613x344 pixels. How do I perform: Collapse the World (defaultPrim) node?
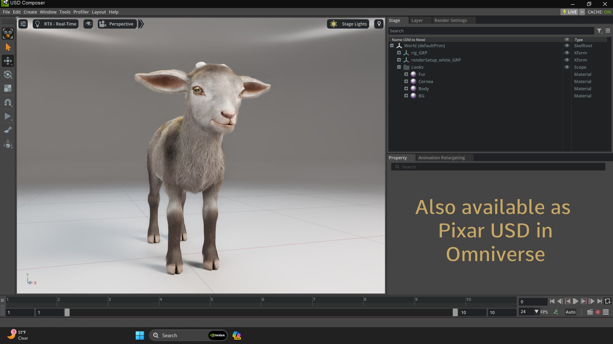[x=392, y=46]
